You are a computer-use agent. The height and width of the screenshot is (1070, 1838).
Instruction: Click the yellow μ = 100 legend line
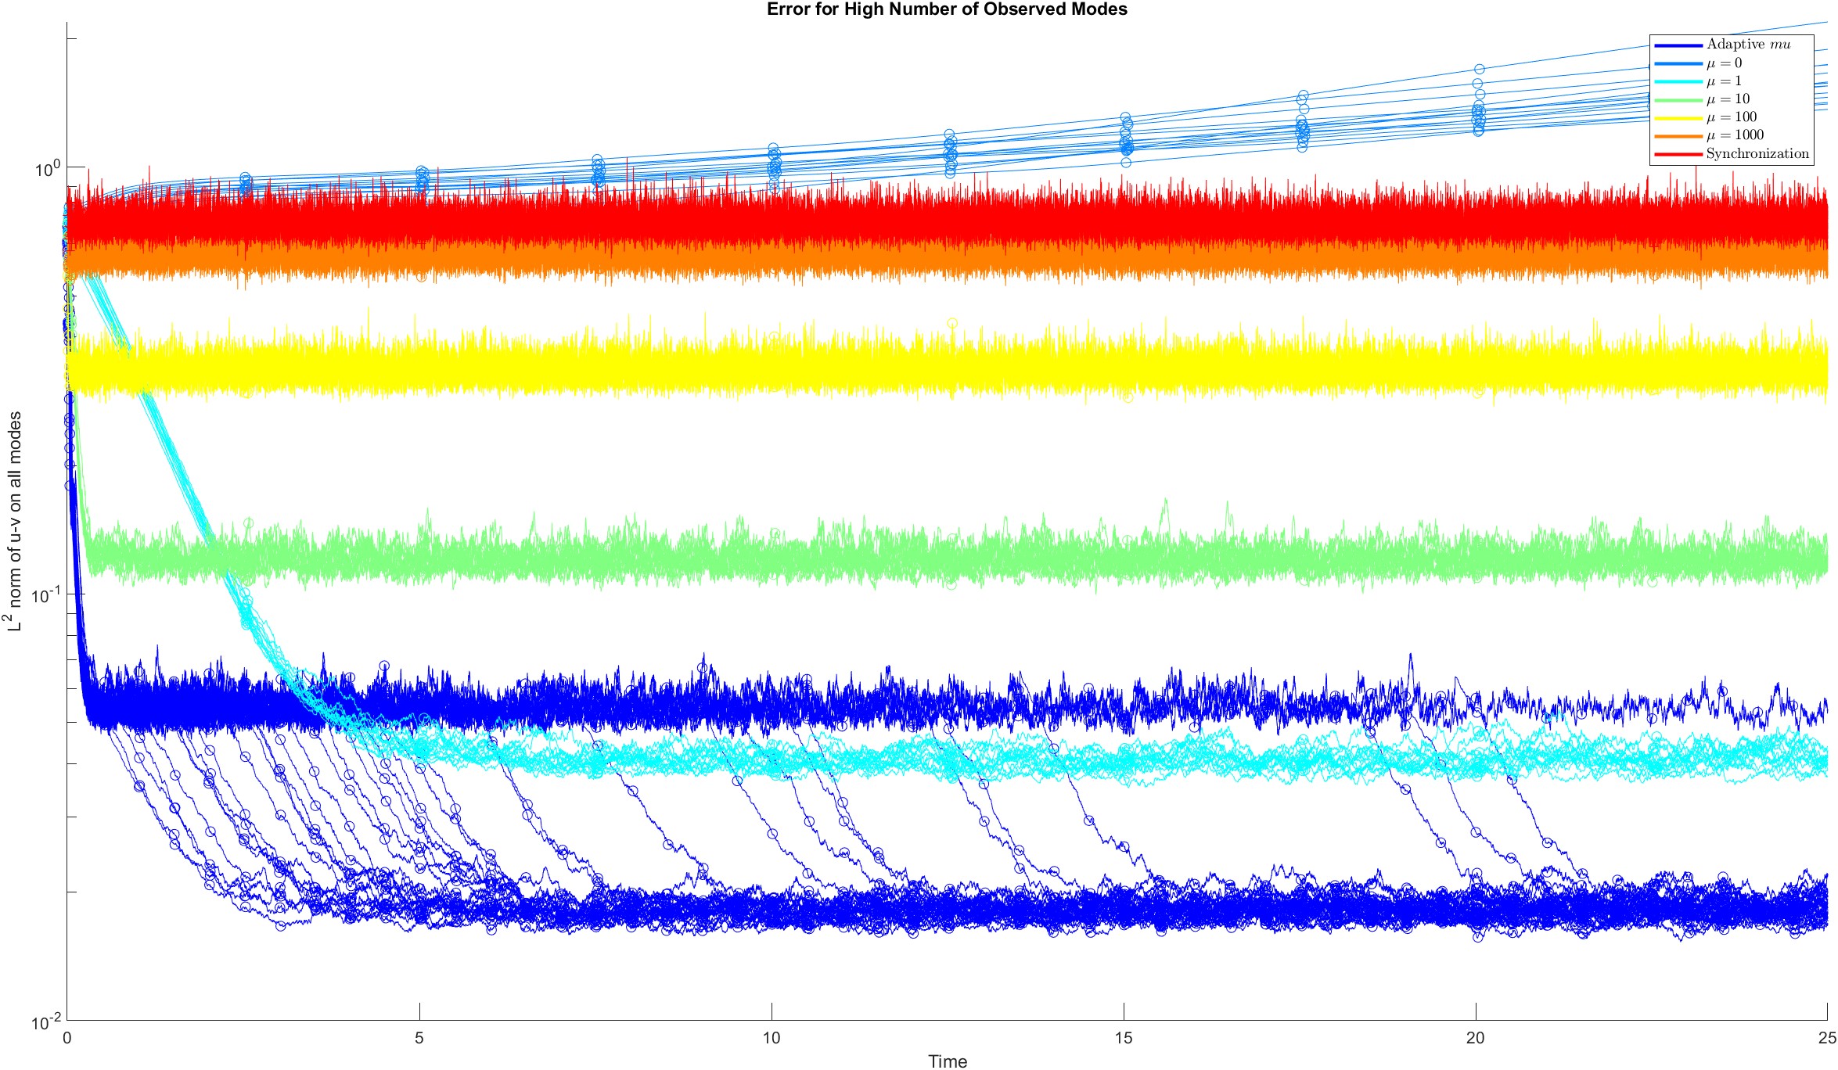(1678, 118)
